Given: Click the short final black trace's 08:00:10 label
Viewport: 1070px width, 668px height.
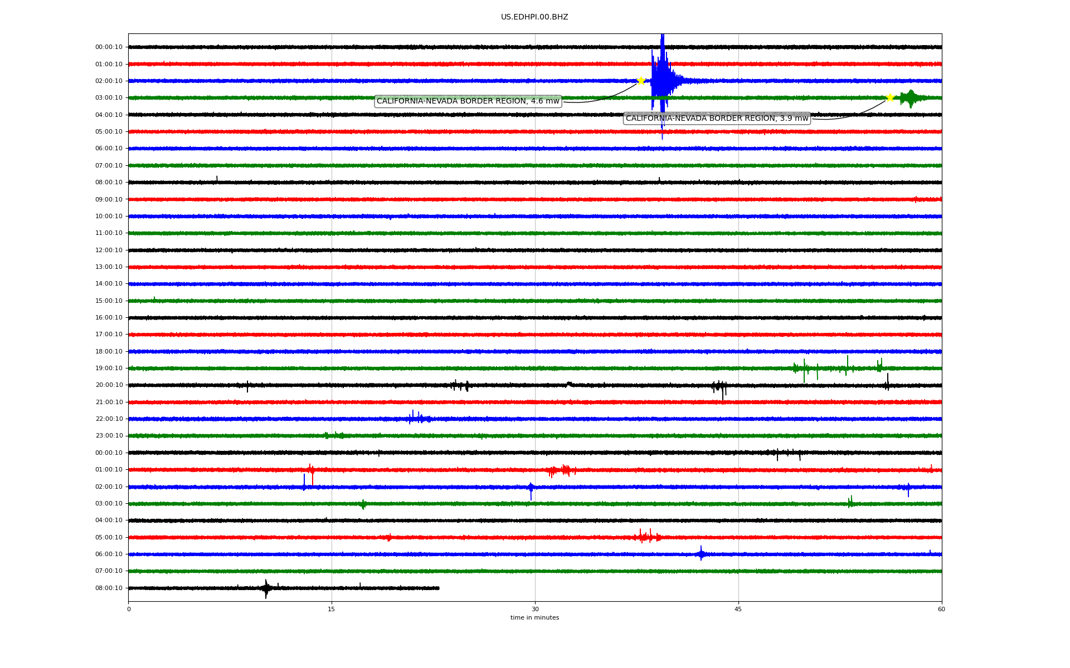Looking at the screenshot, I should 109,588.
